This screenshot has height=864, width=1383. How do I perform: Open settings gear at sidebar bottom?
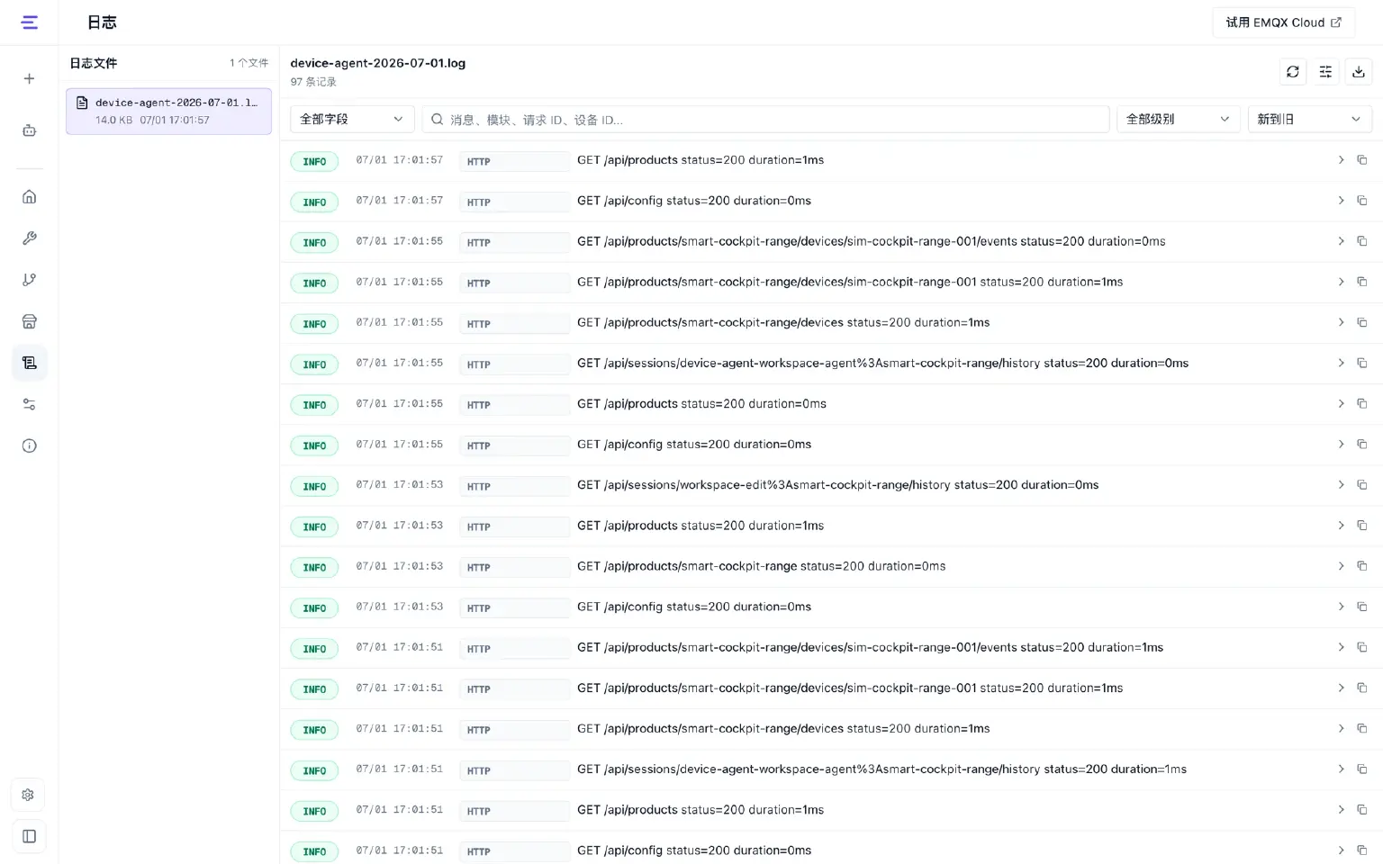pos(29,795)
